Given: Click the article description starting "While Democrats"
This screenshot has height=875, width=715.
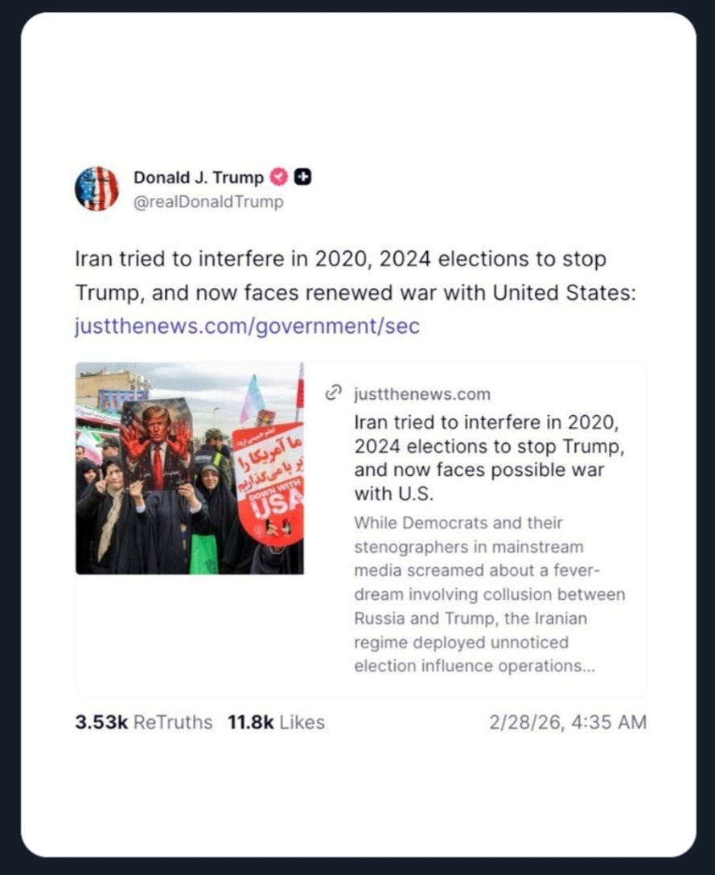Looking at the screenshot, I should click(x=489, y=594).
